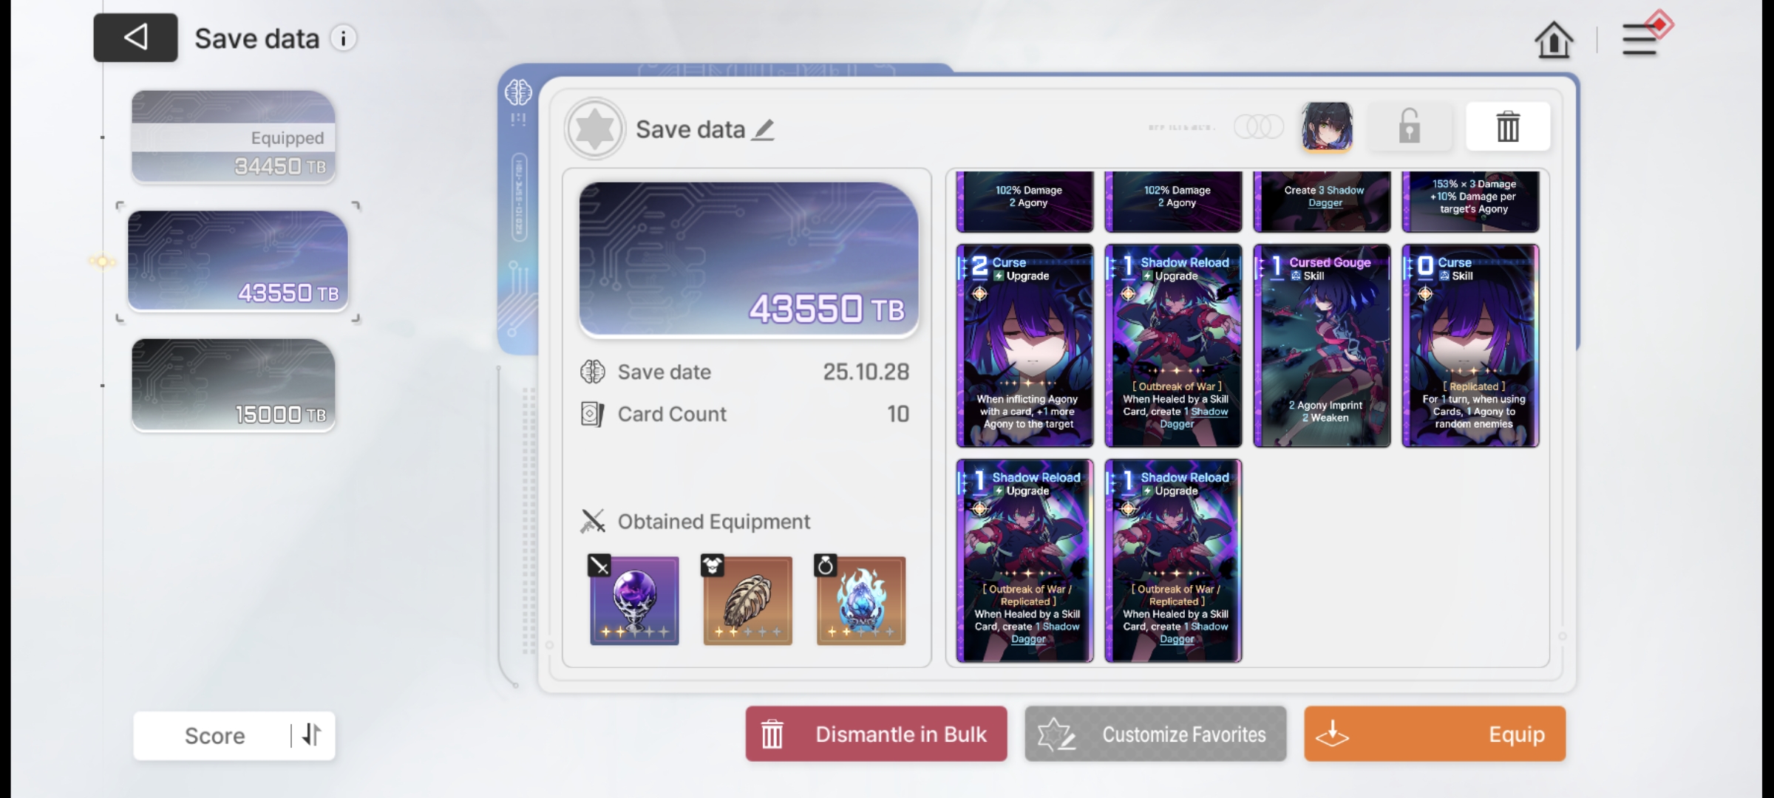Select the Equipped 34450 TB save
Screen dimensions: 1774x798
point(234,137)
